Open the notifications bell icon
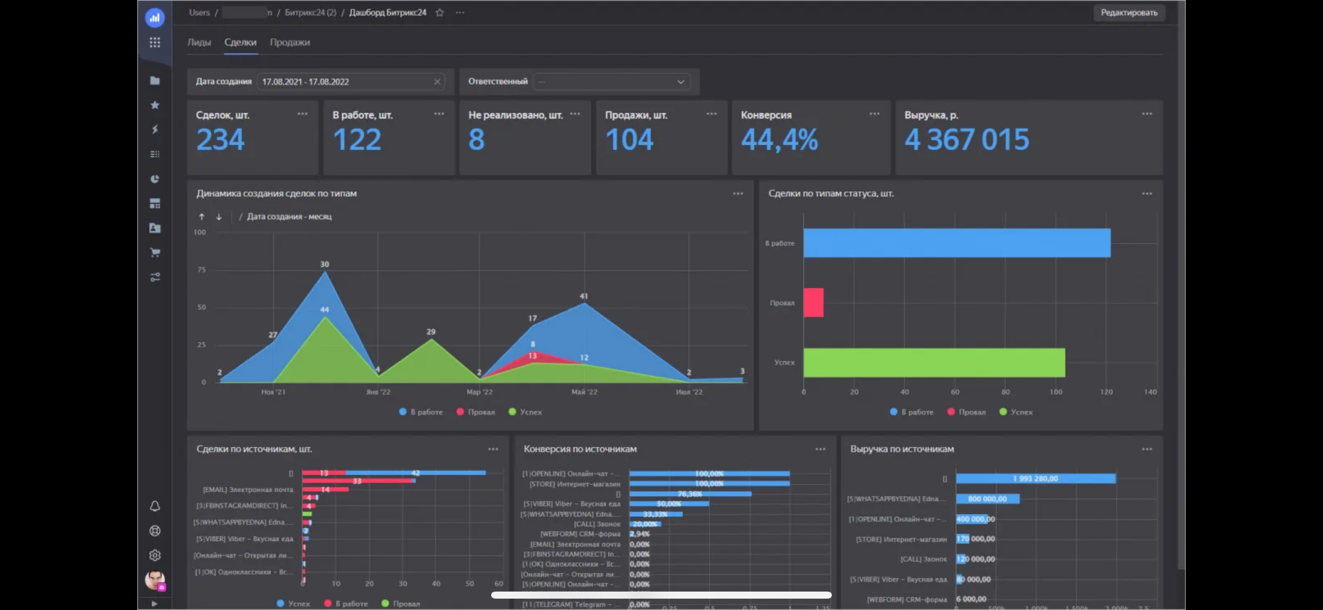Image resolution: width=1323 pixels, height=610 pixels. click(x=155, y=506)
